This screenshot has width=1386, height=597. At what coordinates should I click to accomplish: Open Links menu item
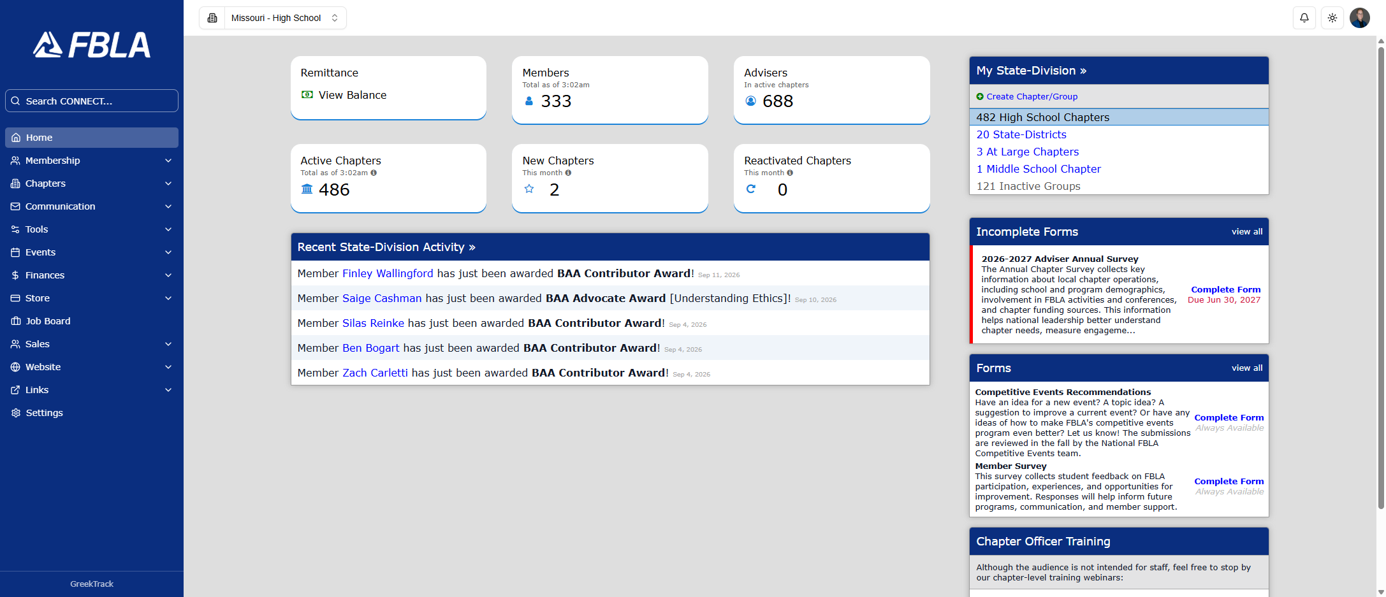click(x=92, y=390)
